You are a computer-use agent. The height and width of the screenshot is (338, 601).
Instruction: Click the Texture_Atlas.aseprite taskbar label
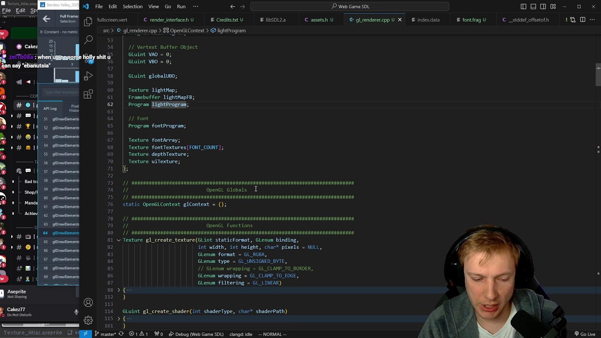pos(33,333)
